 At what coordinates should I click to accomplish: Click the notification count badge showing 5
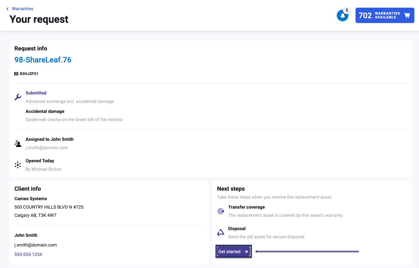click(347, 10)
